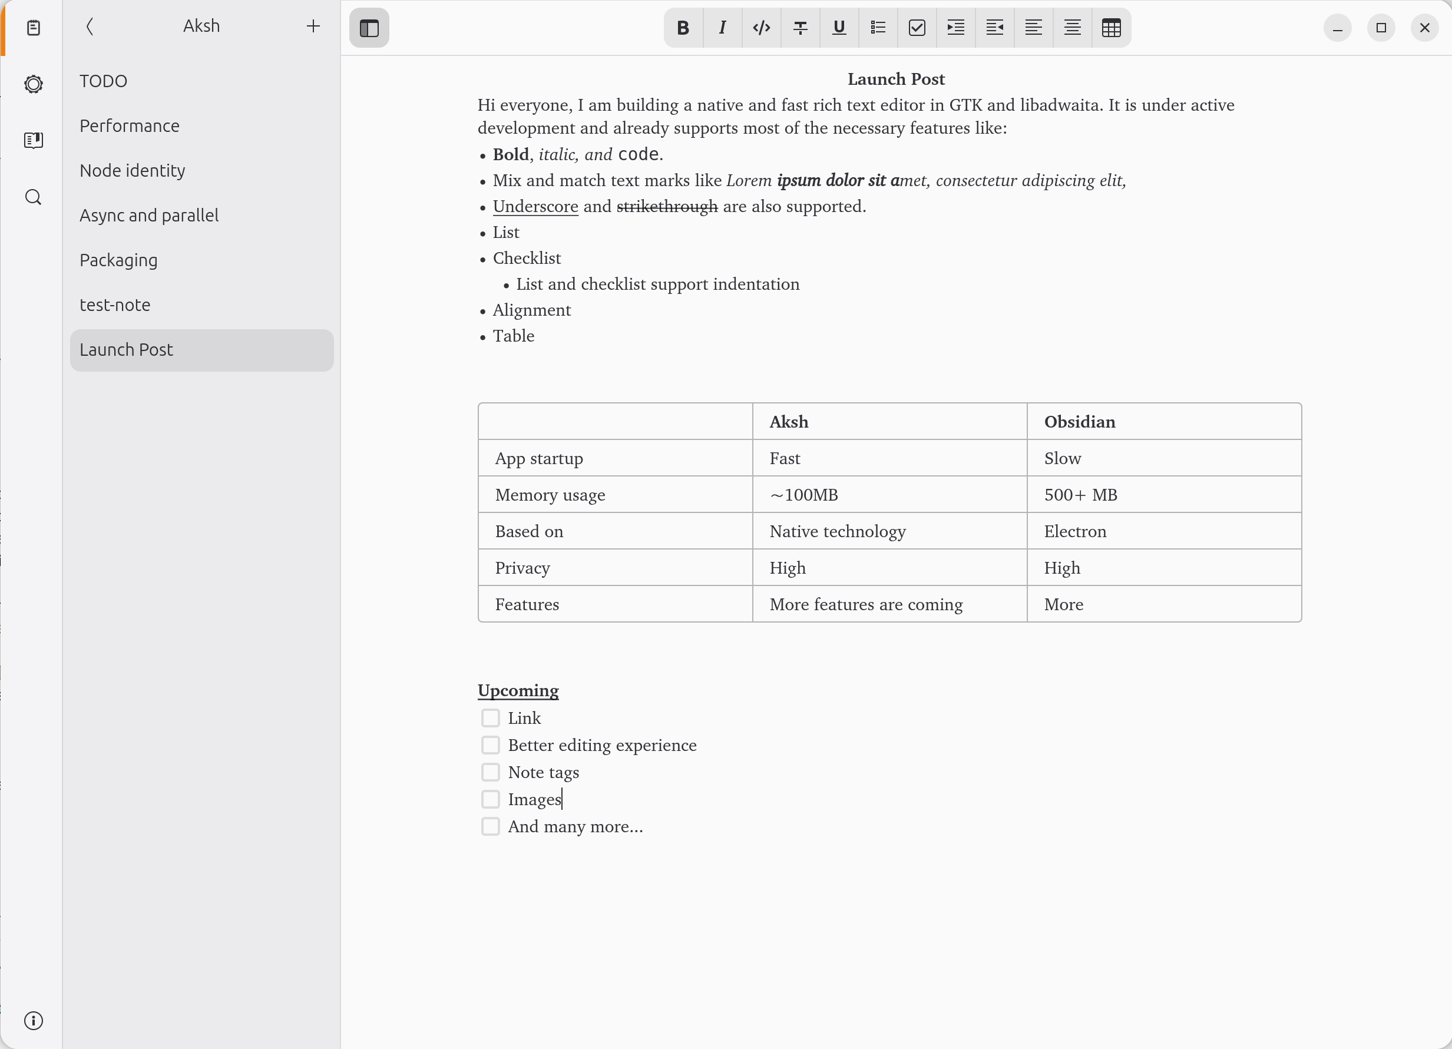This screenshot has height=1049, width=1452.
Task: Toggle bold formatting in the toolbar
Action: tap(683, 28)
